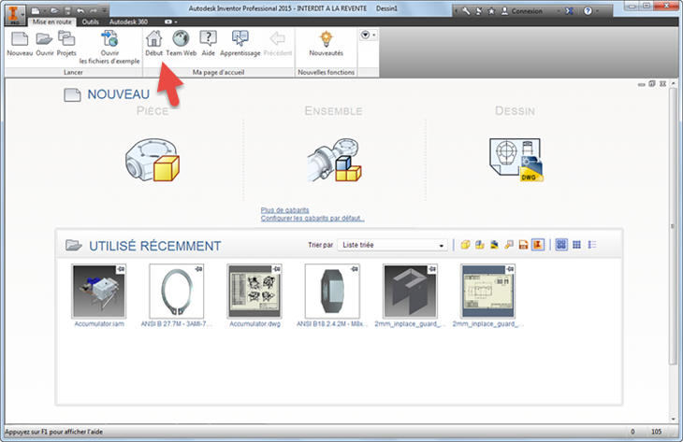Screen dimensions: 683x442
Task: Filter recent files by parts (yellow cube)
Action: (465, 245)
